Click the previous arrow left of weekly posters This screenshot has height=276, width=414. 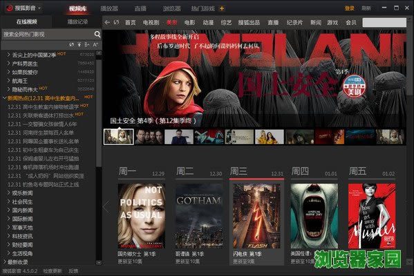tap(106, 207)
